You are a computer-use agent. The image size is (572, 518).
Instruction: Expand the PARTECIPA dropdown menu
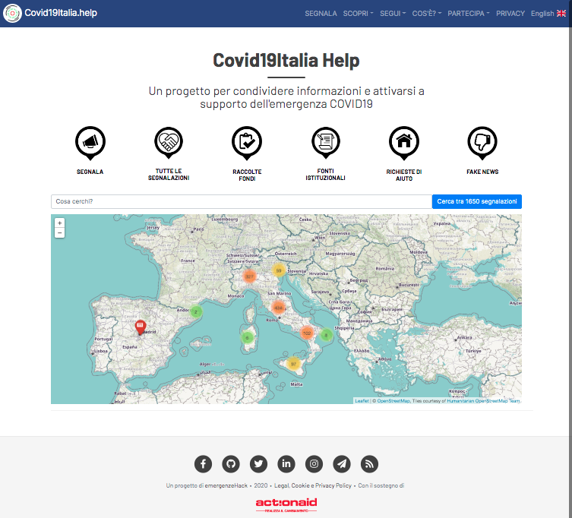(x=469, y=14)
